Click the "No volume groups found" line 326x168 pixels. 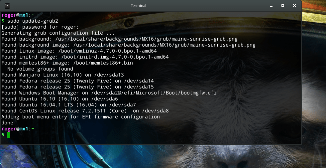tap(40, 69)
